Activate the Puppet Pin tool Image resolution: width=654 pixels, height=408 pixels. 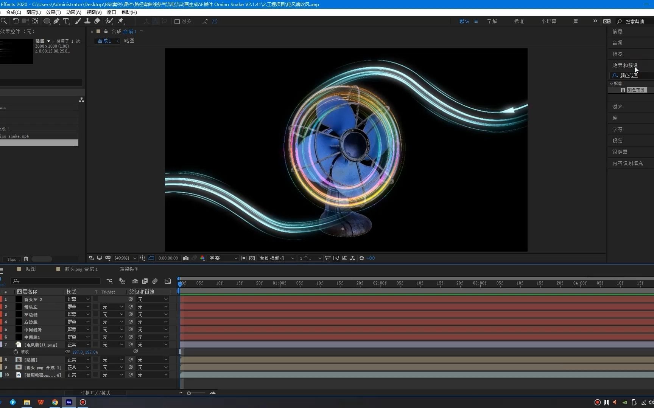point(121,21)
